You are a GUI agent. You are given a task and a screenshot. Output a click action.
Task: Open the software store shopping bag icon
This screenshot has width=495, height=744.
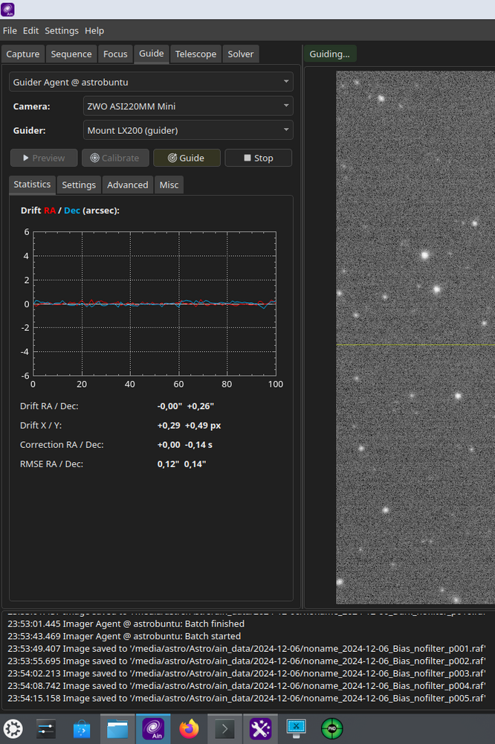click(x=82, y=728)
